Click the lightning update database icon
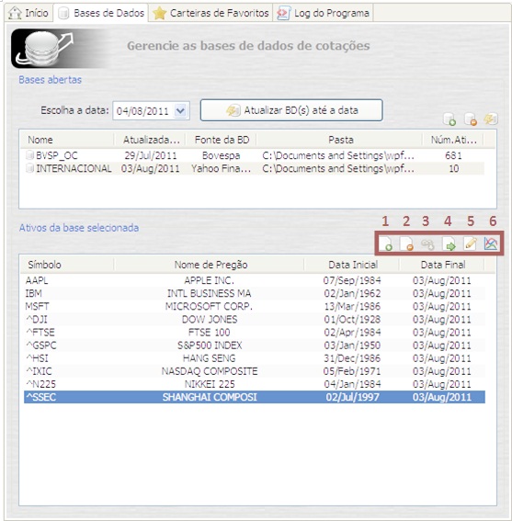This screenshot has height=521, width=512. coord(490,119)
